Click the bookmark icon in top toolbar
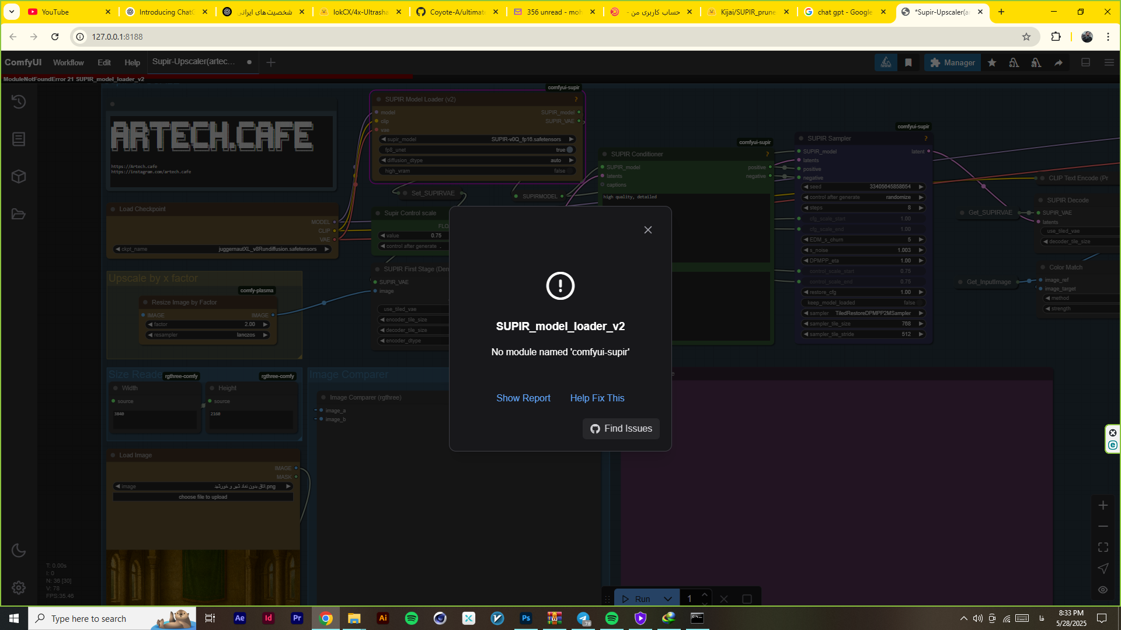 coord(908,62)
